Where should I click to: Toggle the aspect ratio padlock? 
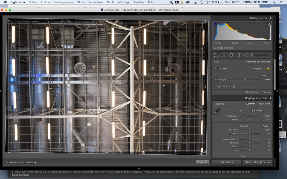(268, 69)
